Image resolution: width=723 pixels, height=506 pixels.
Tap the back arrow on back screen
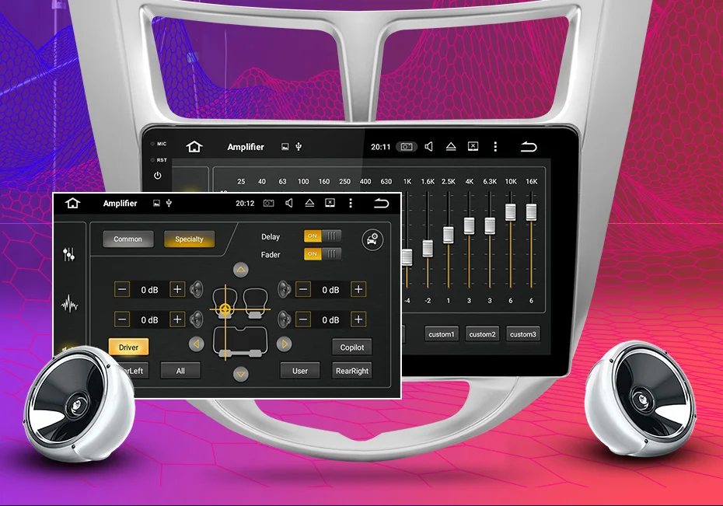click(529, 147)
